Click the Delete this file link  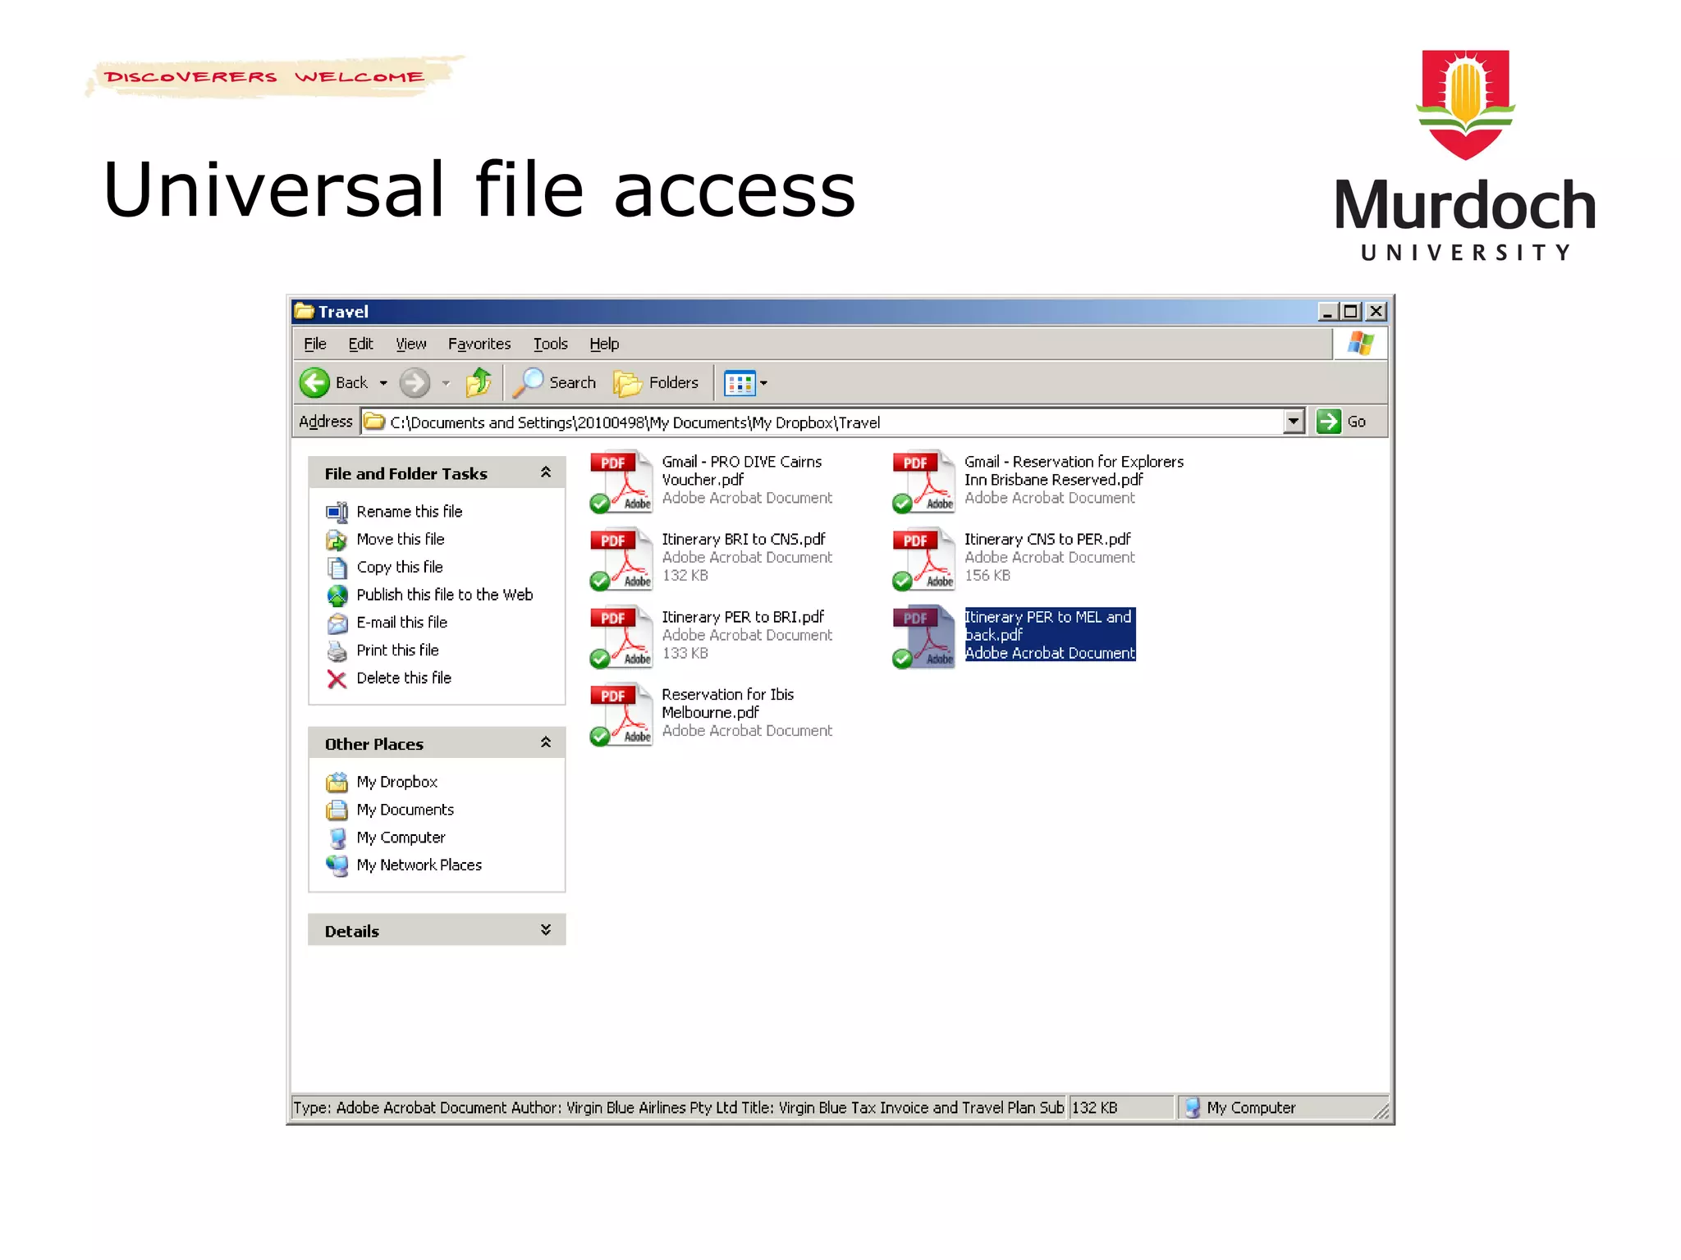tap(404, 678)
